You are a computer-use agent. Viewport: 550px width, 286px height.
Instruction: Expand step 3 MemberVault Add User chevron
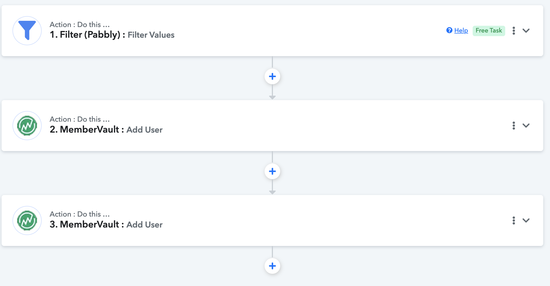click(x=526, y=220)
